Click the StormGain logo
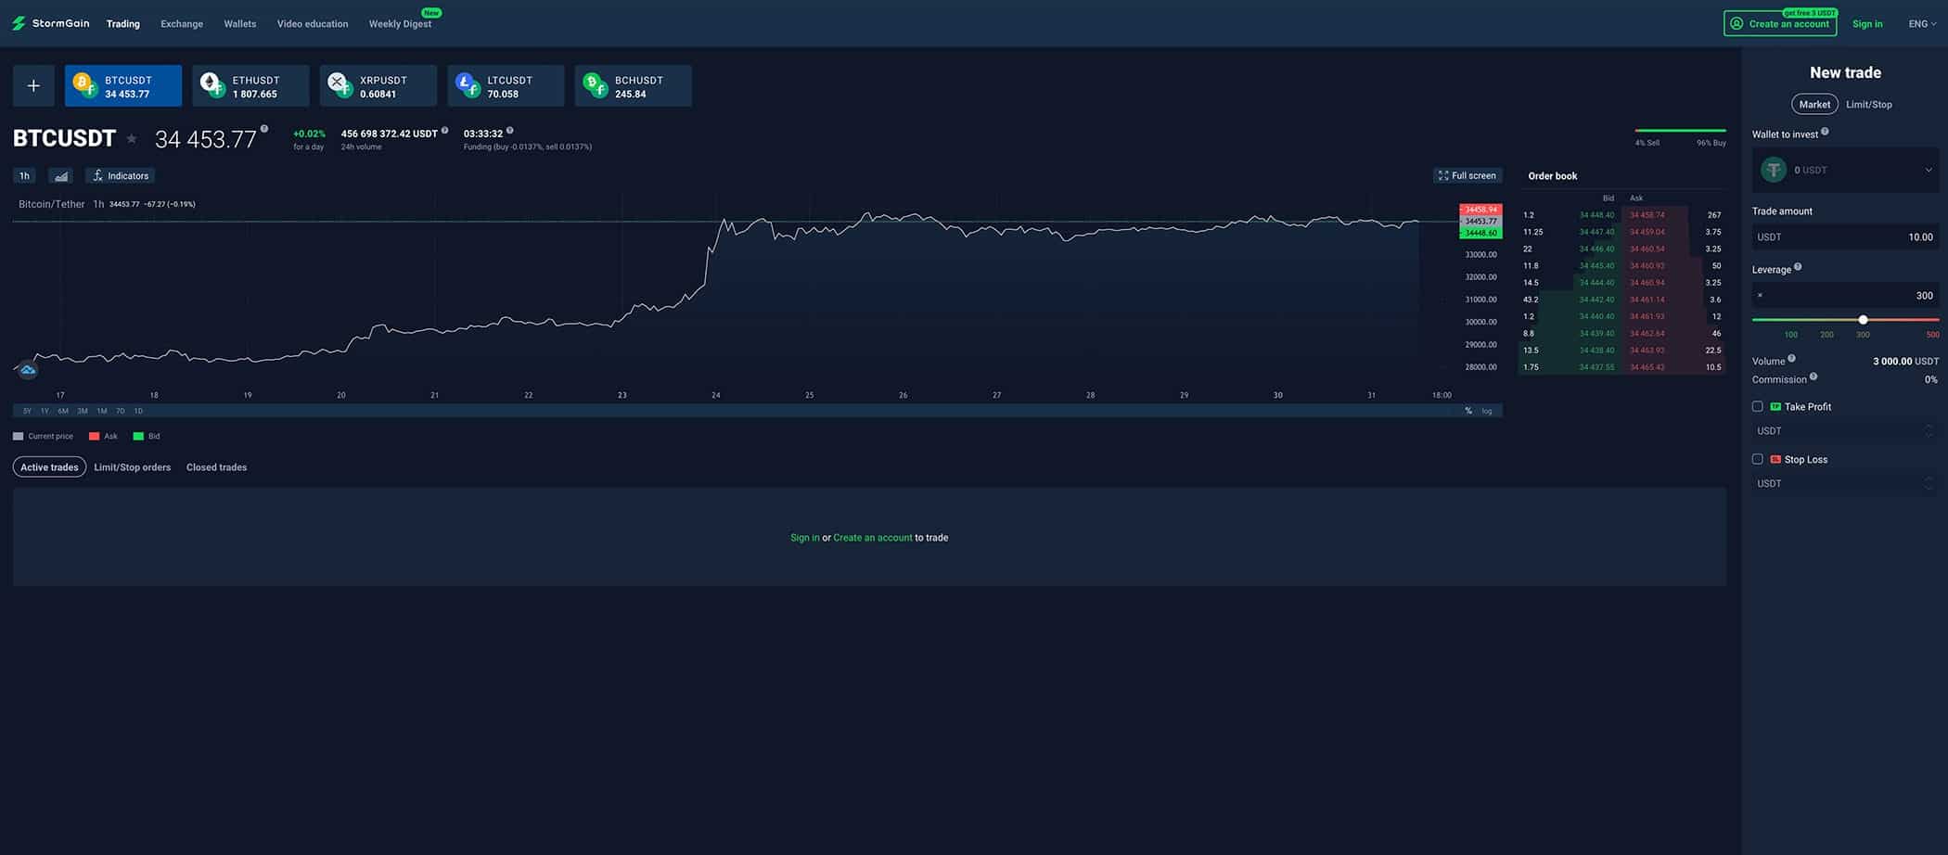 pyautogui.click(x=50, y=23)
